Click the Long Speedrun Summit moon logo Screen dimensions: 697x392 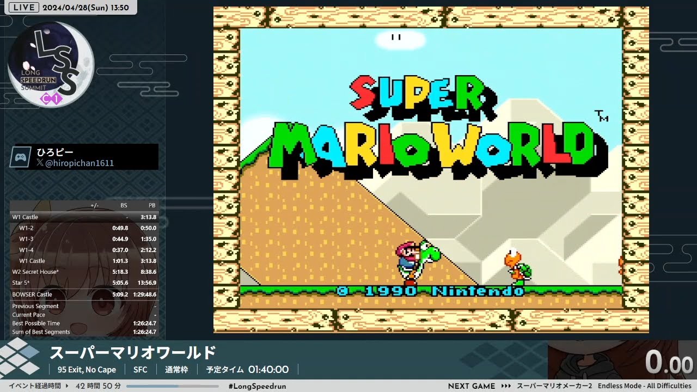click(x=51, y=65)
